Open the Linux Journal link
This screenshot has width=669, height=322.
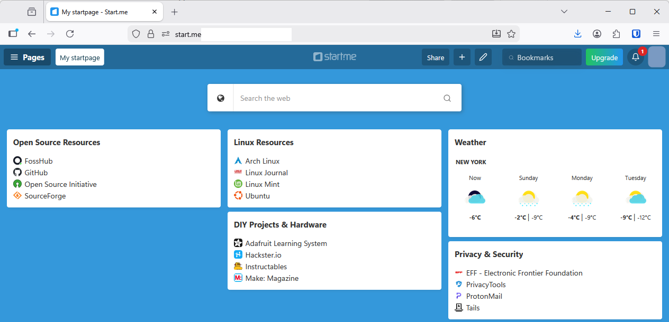tap(267, 173)
